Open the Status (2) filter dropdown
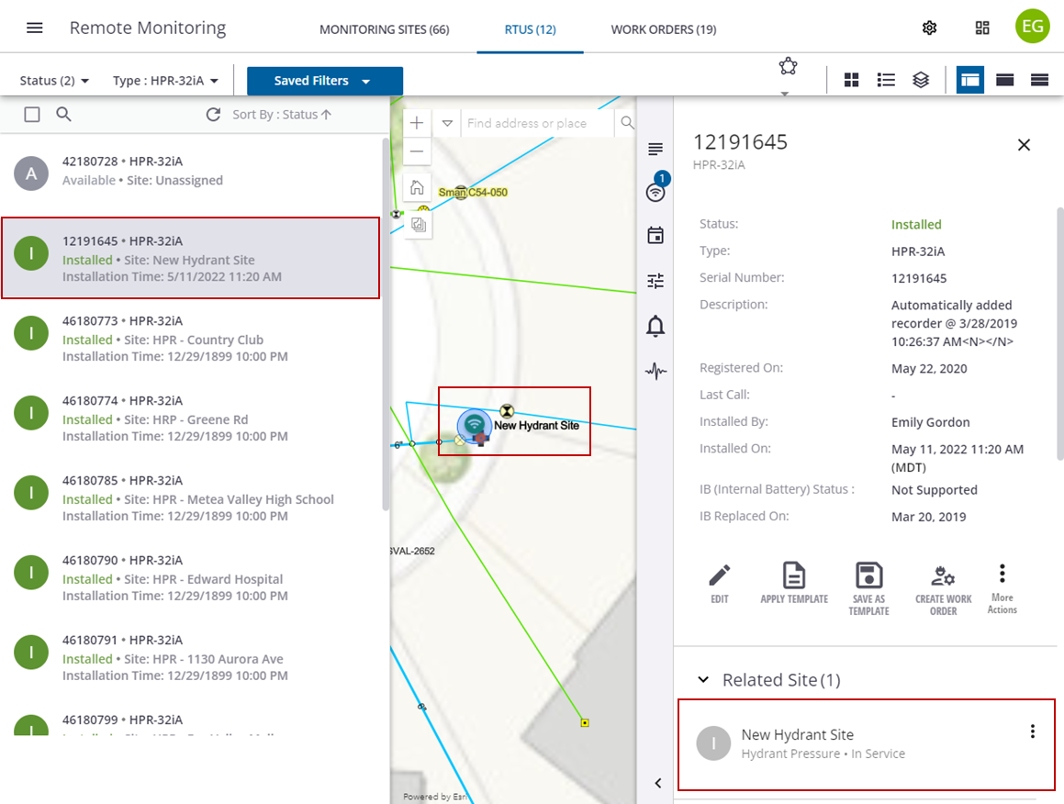The image size is (1064, 804). click(x=54, y=81)
